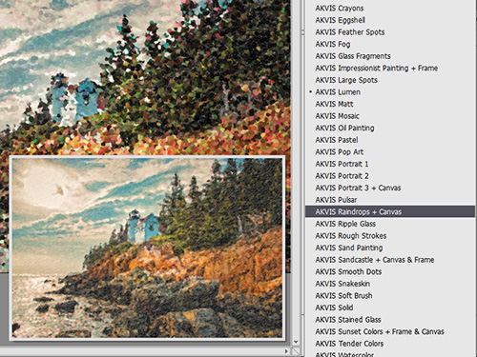
Task: Select AKVIS Pop Art preset
Action: (x=340, y=152)
